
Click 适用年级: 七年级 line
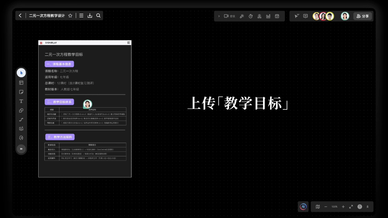[57, 77]
